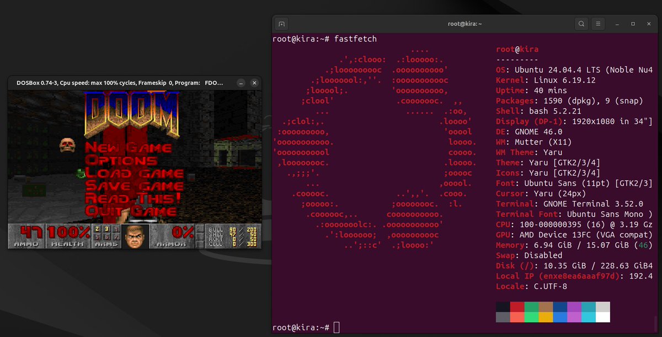Screen dimensions: 662x337
Task: Click the dark red color swatch
Action: 517,307
